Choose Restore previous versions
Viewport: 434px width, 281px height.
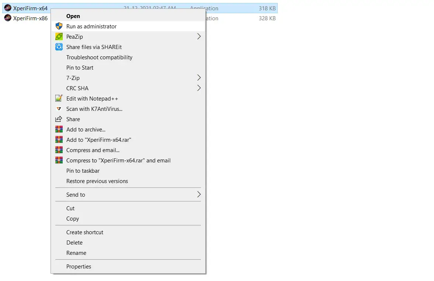click(x=128, y=181)
